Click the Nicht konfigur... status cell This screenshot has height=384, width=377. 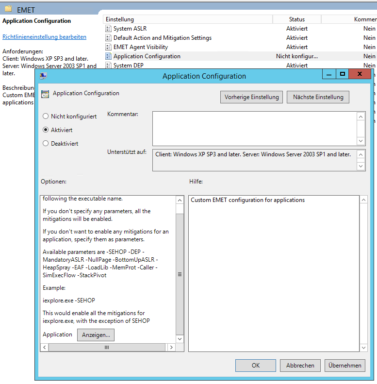[x=297, y=56]
